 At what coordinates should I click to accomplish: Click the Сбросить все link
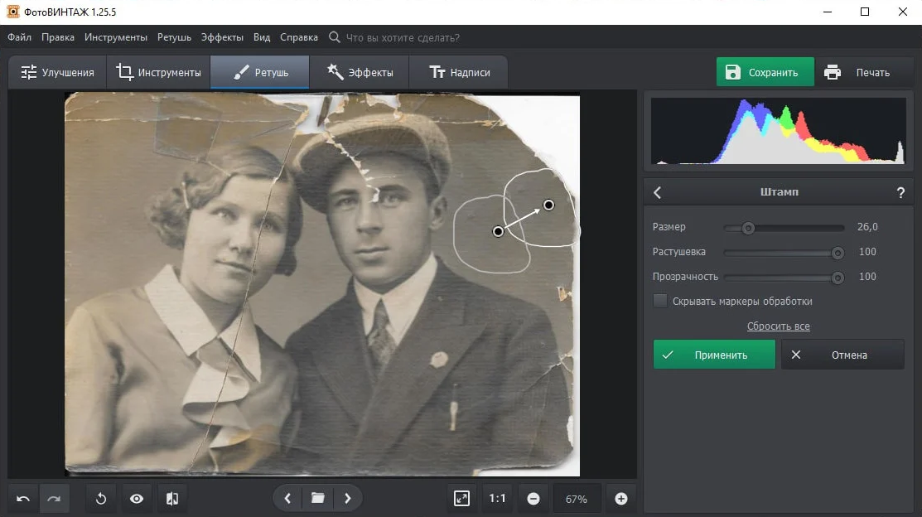778,326
